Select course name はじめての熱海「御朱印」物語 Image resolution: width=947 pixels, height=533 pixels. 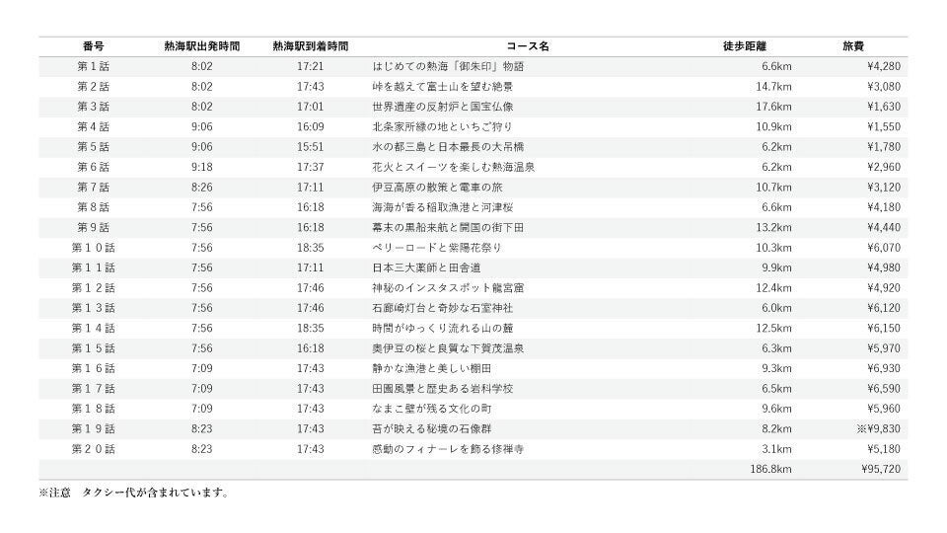[448, 66]
